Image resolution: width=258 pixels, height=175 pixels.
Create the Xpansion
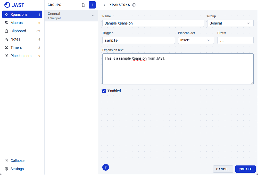pyautogui.click(x=245, y=169)
